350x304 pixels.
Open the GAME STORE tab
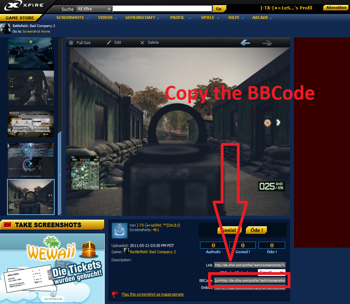(x=20, y=18)
